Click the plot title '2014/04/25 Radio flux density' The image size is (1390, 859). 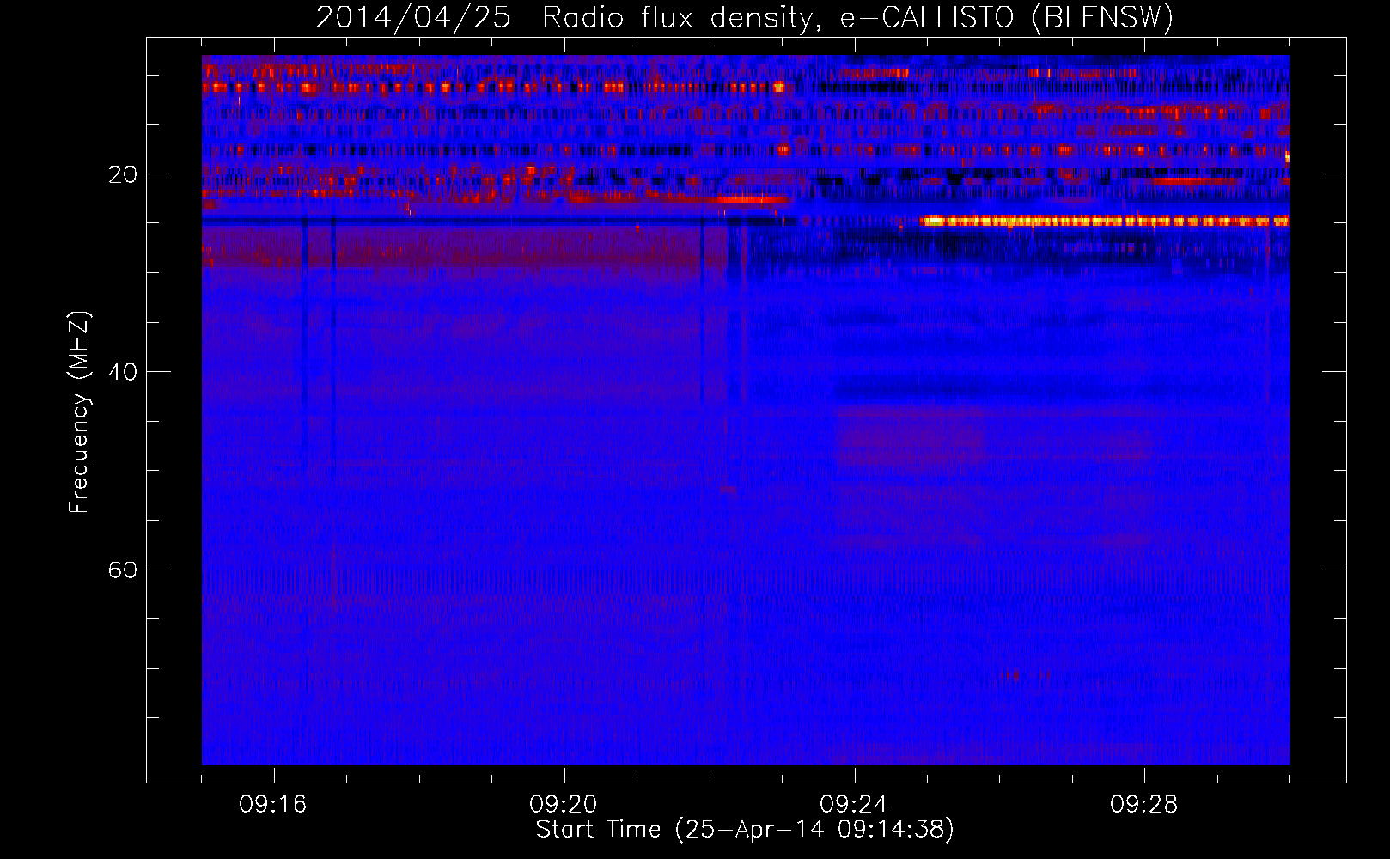pos(745,17)
